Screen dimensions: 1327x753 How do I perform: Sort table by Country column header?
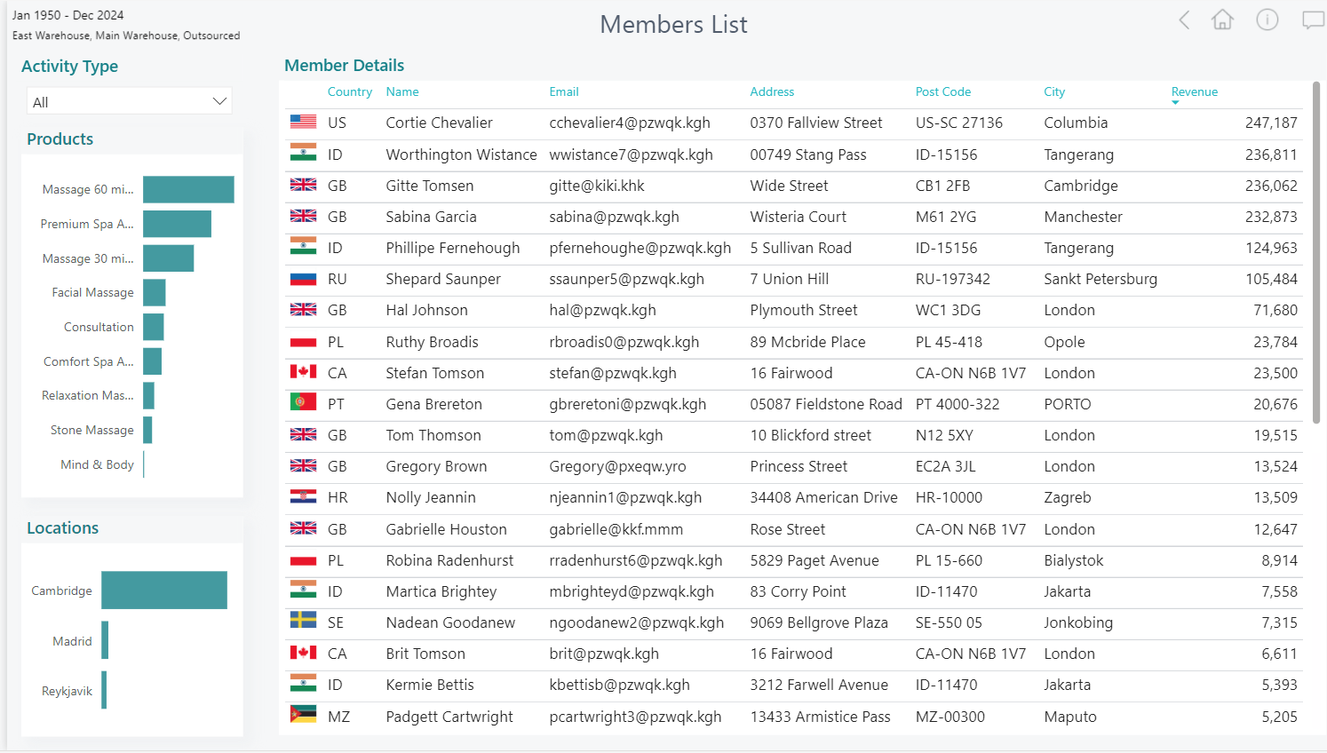(349, 91)
